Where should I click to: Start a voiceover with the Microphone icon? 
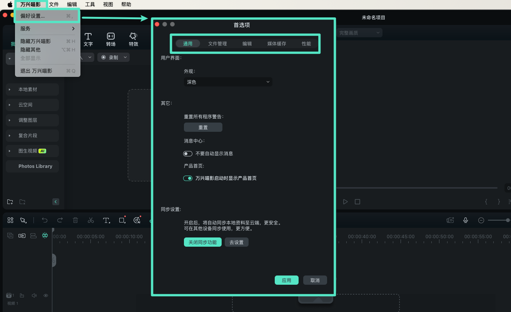coord(466,220)
